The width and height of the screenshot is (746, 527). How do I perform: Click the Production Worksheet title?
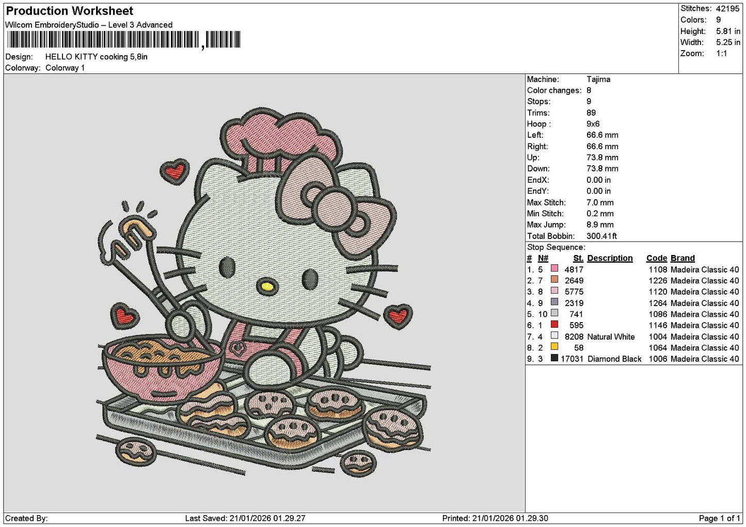pos(69,11)
